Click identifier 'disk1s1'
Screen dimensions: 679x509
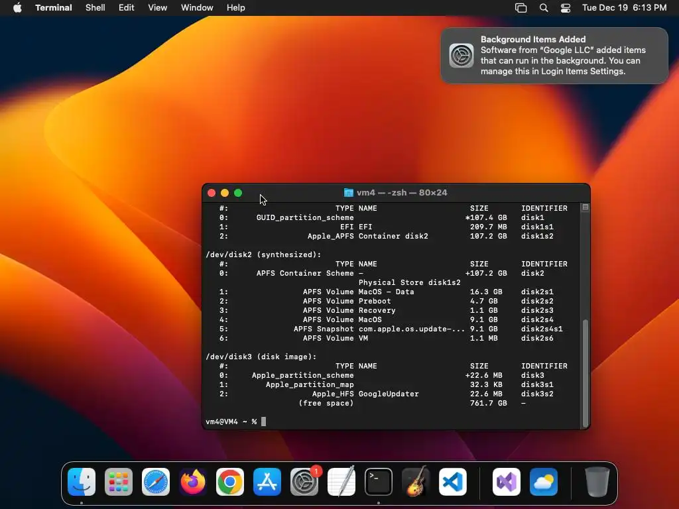click(x=537, y=227)
